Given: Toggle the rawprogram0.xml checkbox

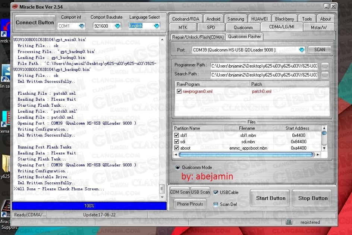Looking at the screenshot, I should click(179, 91).
